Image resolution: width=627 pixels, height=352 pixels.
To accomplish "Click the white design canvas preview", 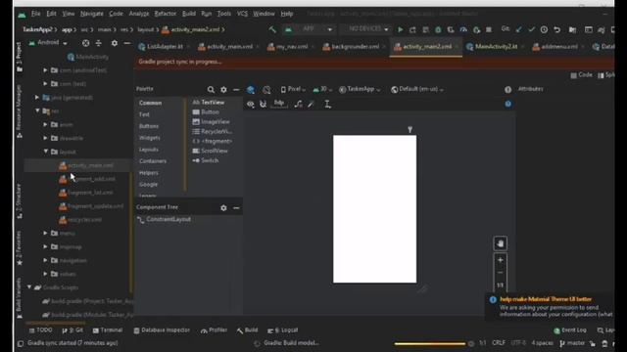I will click(x=374, y=209).
